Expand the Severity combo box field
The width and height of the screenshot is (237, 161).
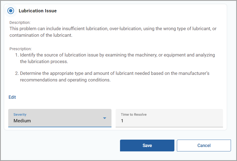coord(60,118)
